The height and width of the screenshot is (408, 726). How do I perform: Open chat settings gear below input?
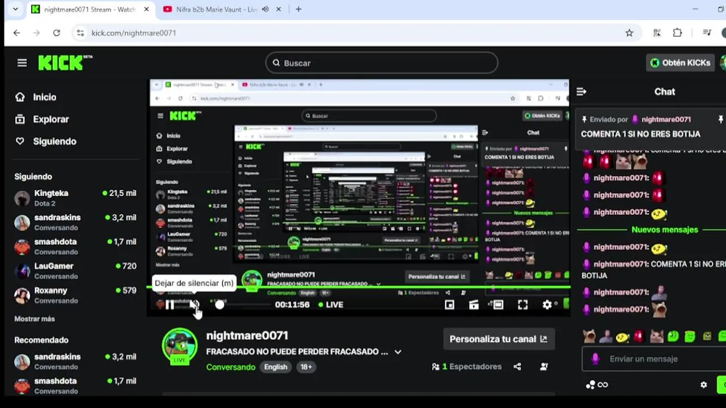click(704, 385)
